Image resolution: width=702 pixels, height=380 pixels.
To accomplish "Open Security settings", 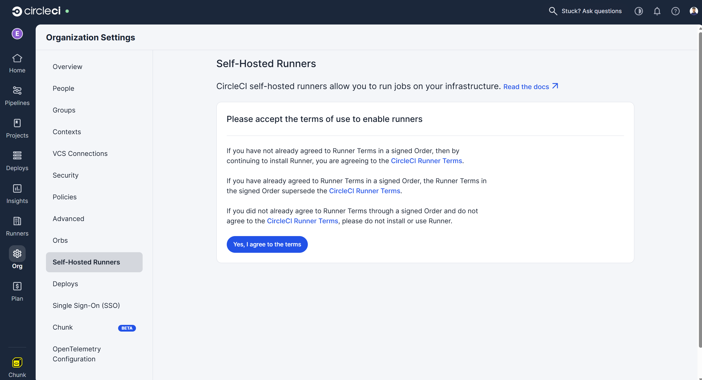I will (94, 175).
